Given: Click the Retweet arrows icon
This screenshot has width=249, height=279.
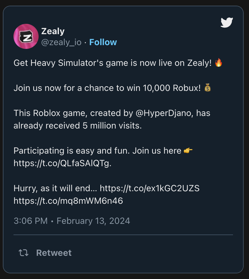Looking at the screenshot, I should [x=24, y=253].
